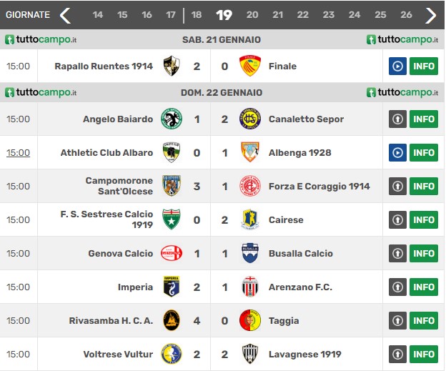Open the tuttocampo.it logo link top left
The width and height of the screenshot is (446, 371).
(41, 39)
